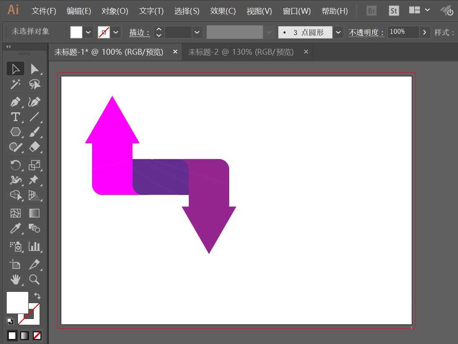Select the Type tool

(15, 117)
